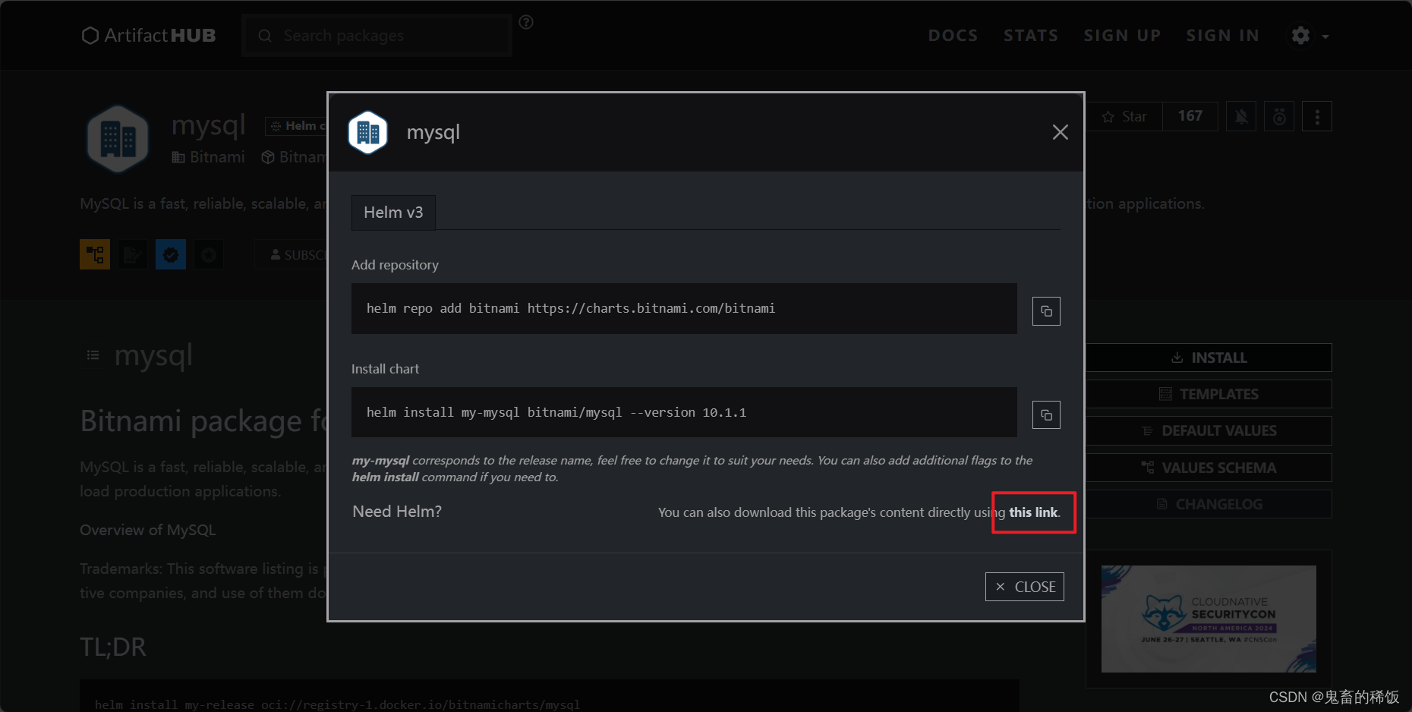
Task: Click the dark official badge icon
Action: 209,254
